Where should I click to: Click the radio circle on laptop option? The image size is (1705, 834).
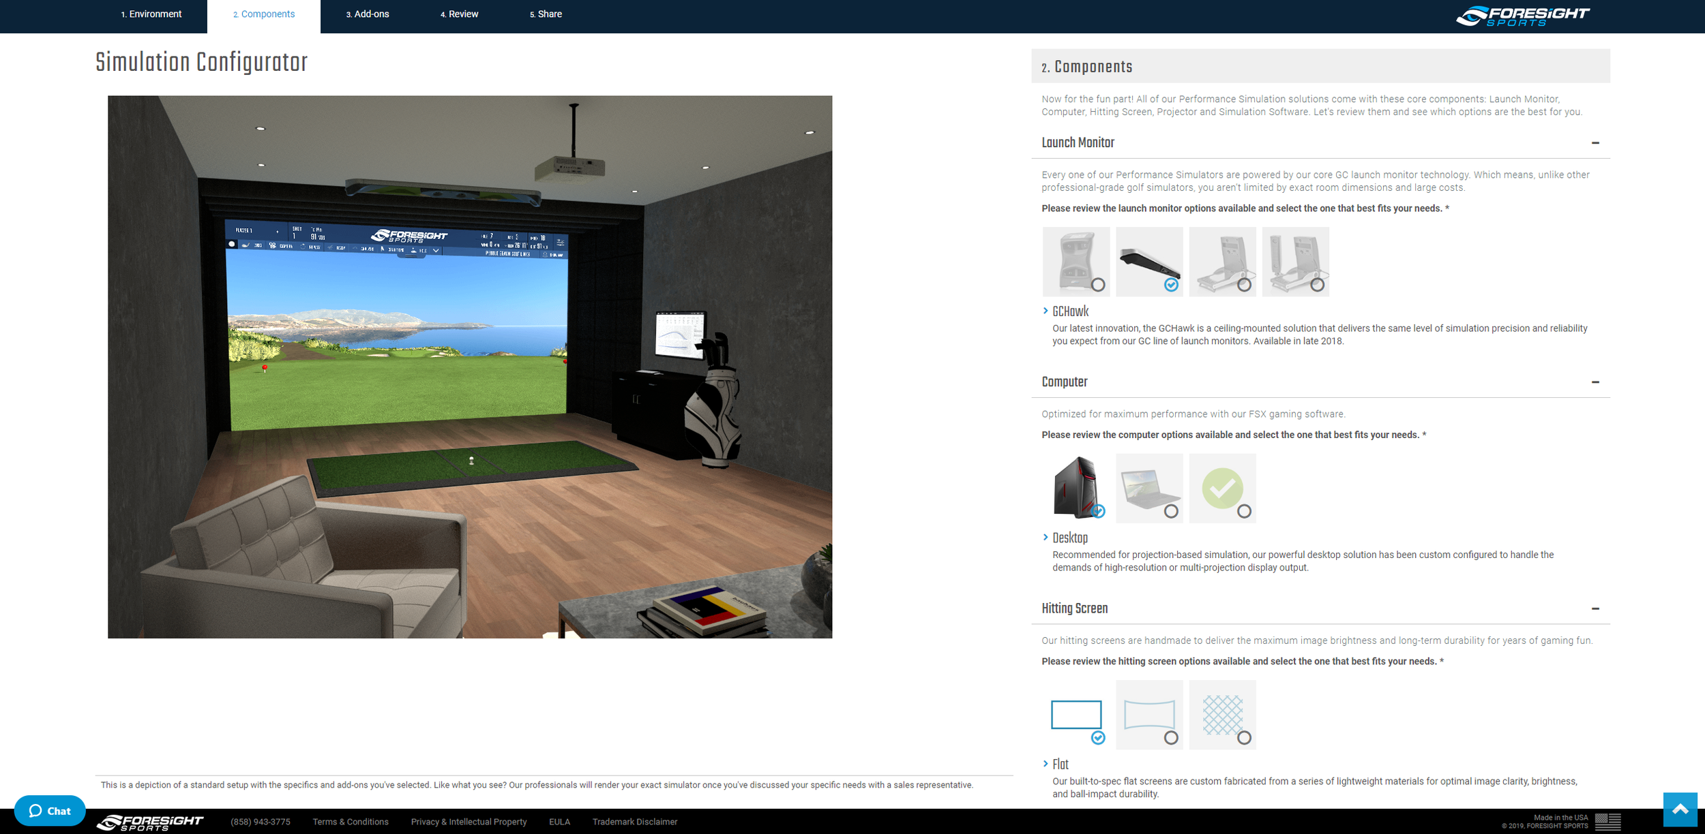click(1170, 511)
